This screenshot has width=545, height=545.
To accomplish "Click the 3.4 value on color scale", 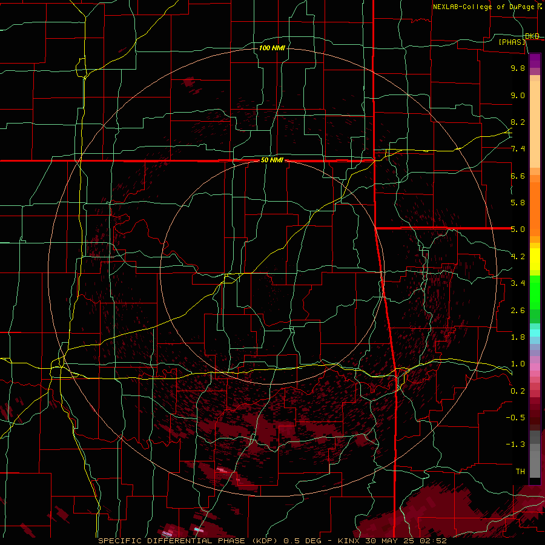I will [x=518, y=283].
